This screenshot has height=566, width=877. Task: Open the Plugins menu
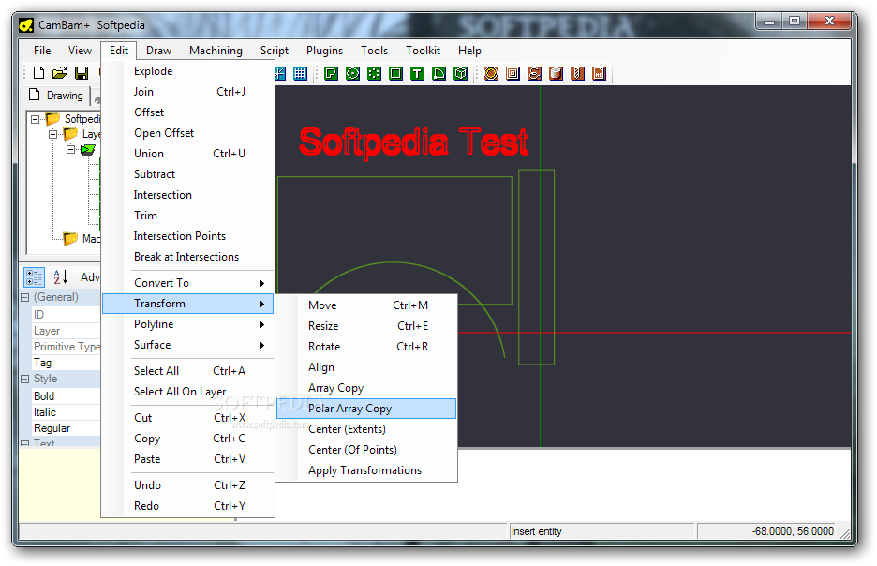(x=324, y=51)
